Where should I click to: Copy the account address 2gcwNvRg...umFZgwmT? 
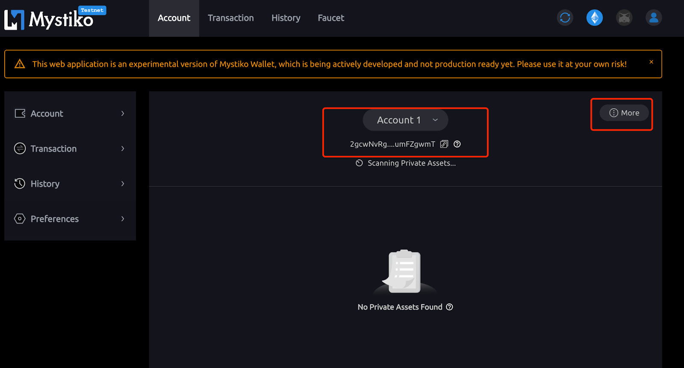pyautogui.click(x=444, y=144)
